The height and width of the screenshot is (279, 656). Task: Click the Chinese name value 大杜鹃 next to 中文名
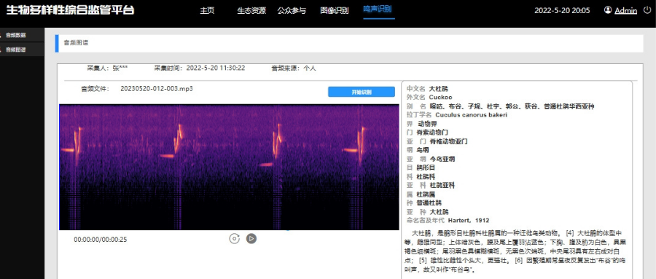439,89
